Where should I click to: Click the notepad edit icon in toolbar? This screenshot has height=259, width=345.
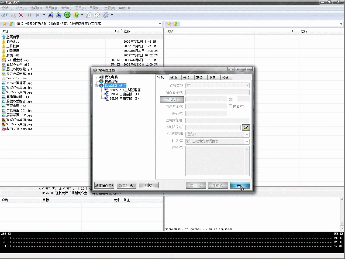click(97, 15)
